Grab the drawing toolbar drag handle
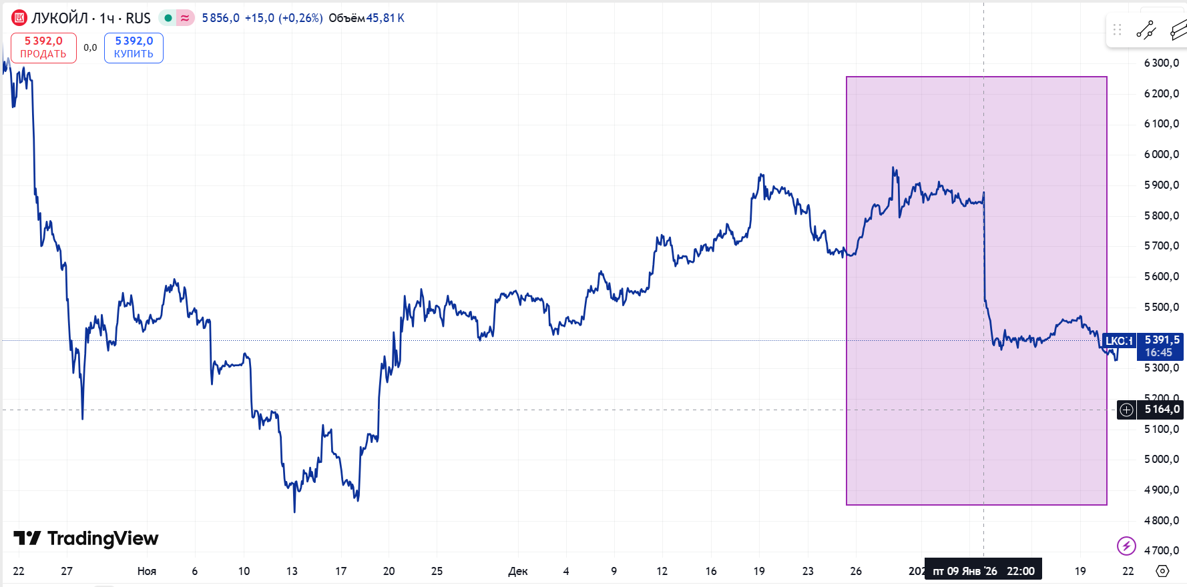 point(1118,30)
